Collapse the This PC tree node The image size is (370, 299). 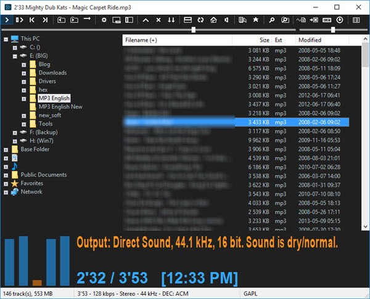tap(6, 39)
